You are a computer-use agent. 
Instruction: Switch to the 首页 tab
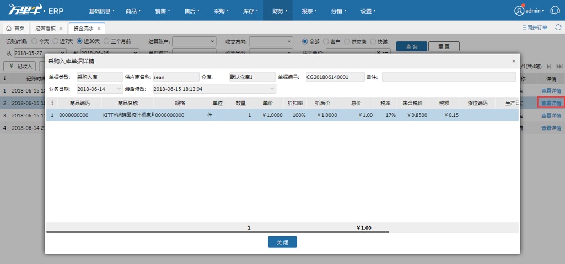pyautogui.click(x=15, y=28)
